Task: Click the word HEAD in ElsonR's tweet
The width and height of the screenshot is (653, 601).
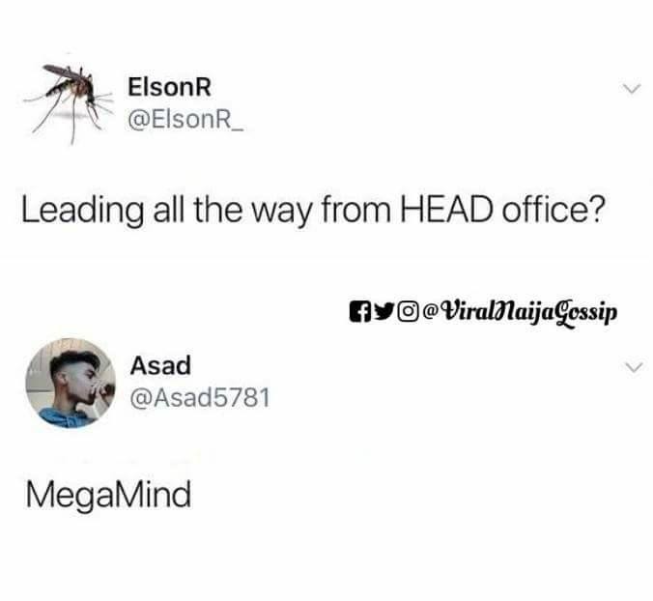Action: click(447, 211)
